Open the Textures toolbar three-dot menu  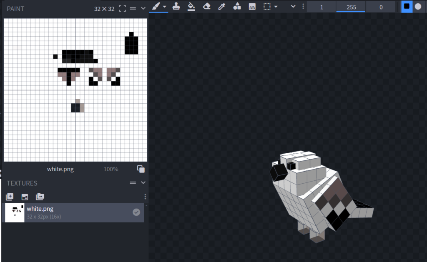(x=145, y=197)
